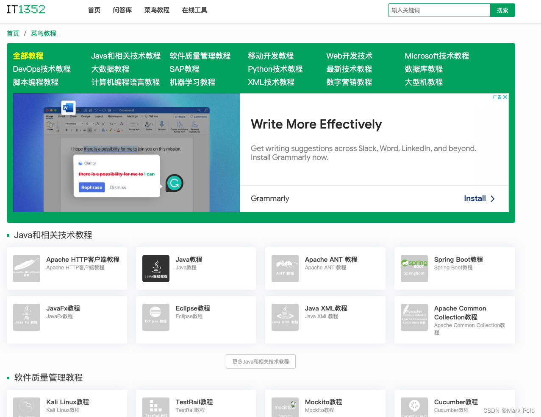Click the 首页 breadcrumb link
This screenshot has height=417, width=541.
coord(13,34)
